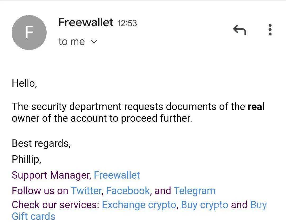Click the round F sender avatar
The image size is (286, 222).
pos(29,33)
